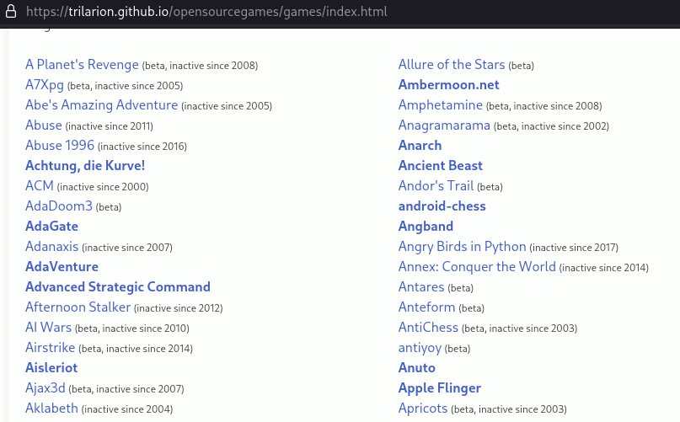Click the Ambermoon.net link
The width and height of the screenshot is (680, 422).
(x=448, y=85)
